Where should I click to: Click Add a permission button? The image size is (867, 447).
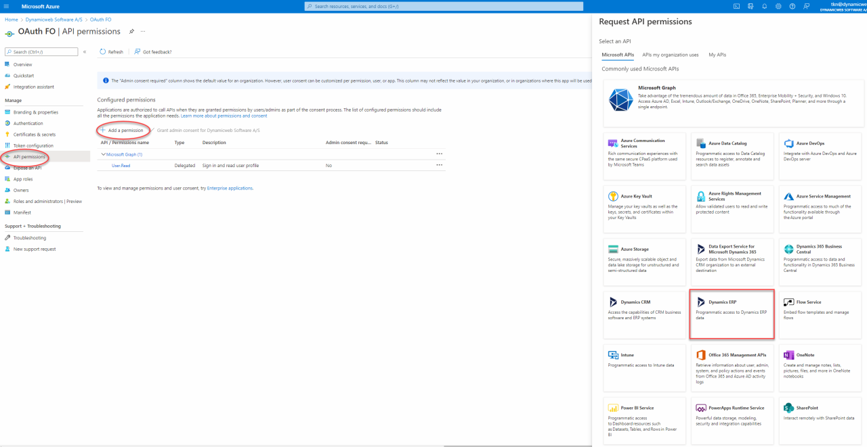122,130
